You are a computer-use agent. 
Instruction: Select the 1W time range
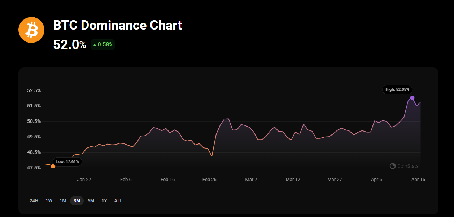[49, 200]
